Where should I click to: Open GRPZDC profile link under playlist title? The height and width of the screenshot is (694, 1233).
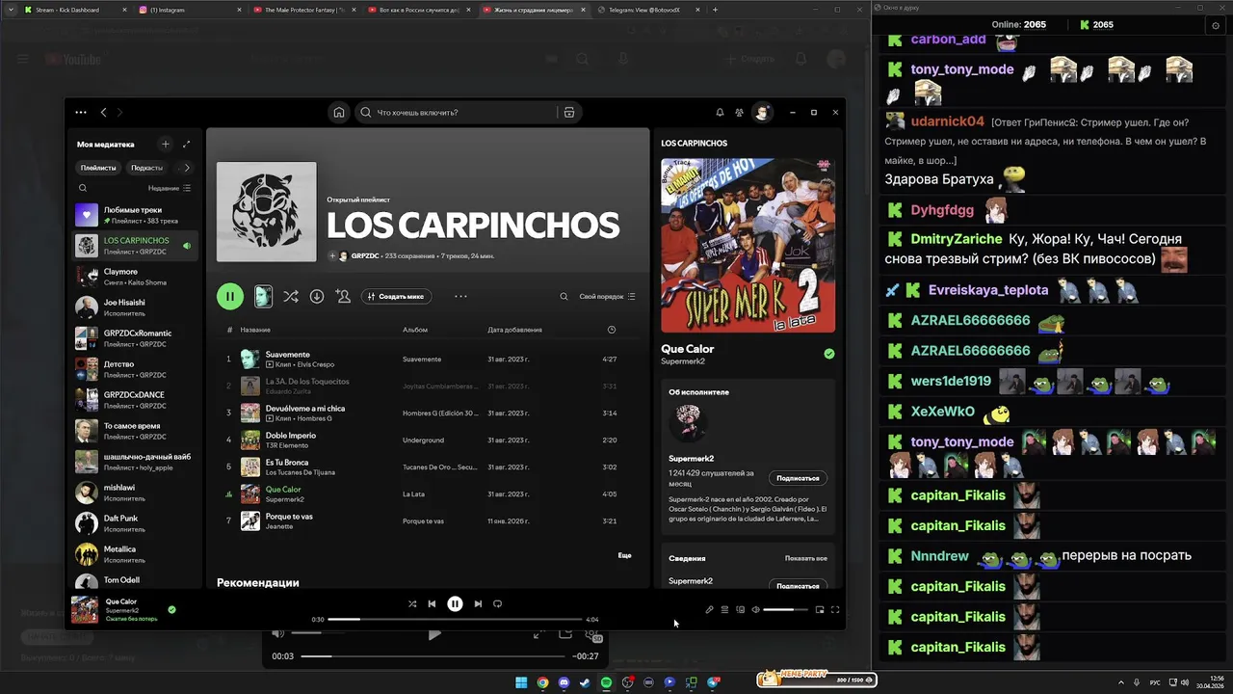coord(364,256)
